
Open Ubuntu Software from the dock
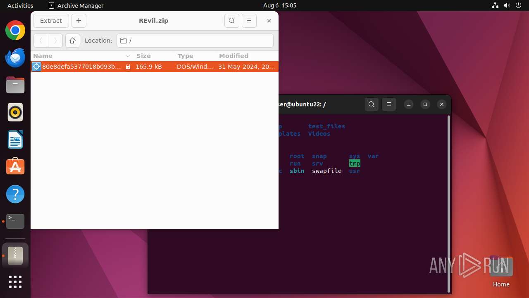tap(15, 167)
